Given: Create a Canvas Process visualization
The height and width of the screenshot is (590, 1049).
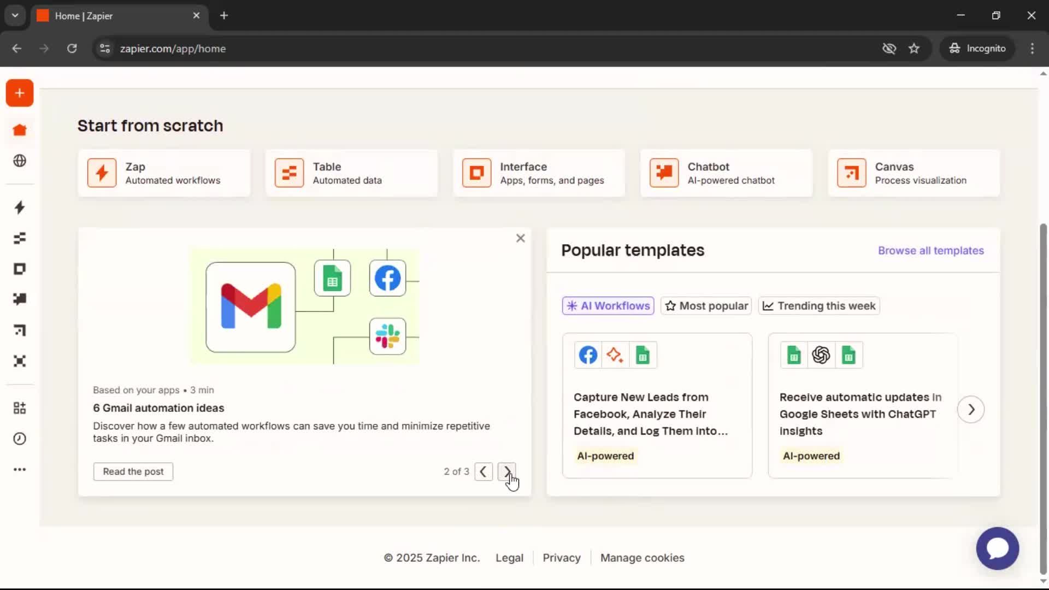Looking at the screenshot, I should (914, 173).
